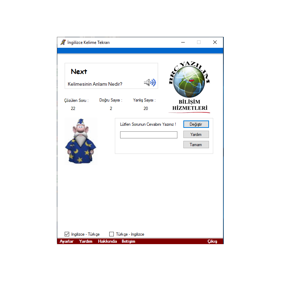The image size is (281, 281).
Task: Click the BRC Yazılım globe logo
Action: 189,82
